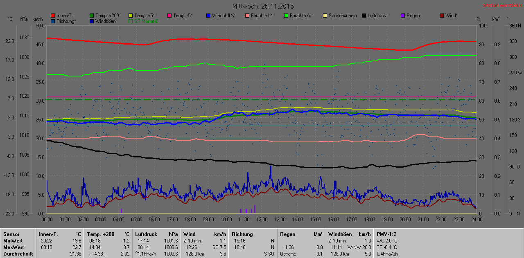524x258 pixels.
Task: Click the 00:00 time axis label
Action: point(47,220)
